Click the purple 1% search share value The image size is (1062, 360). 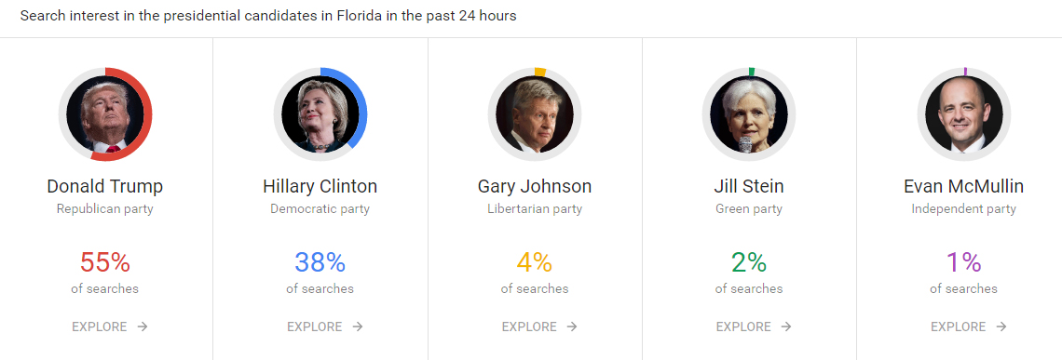964,262
